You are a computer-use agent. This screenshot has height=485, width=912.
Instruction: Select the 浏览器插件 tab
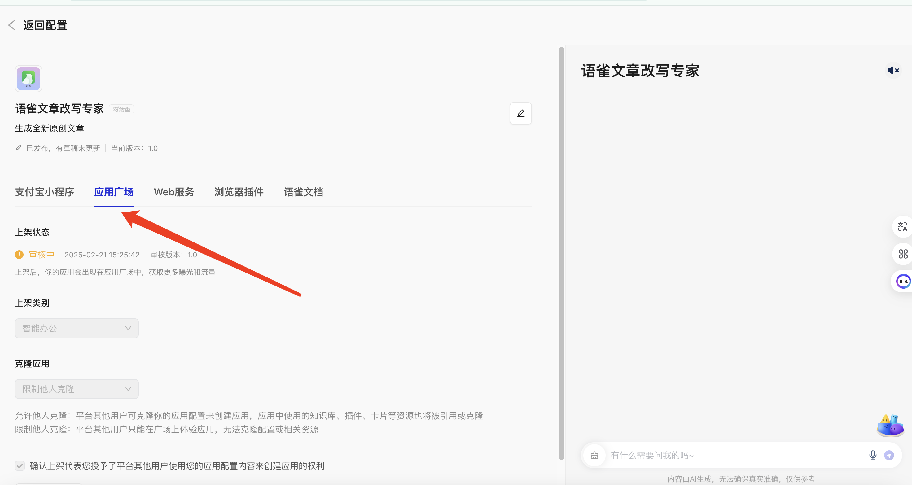click(239, 192)
